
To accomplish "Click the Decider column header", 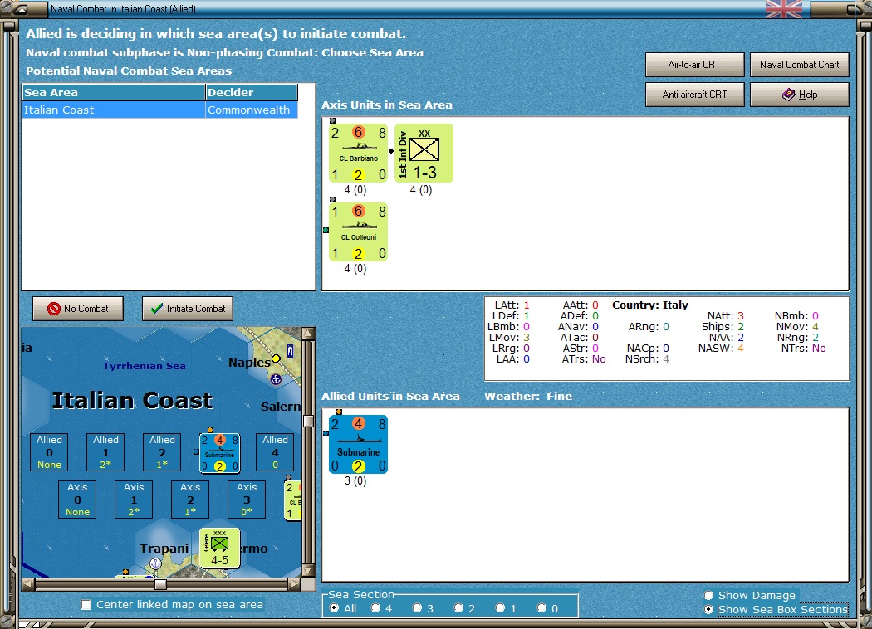I will 252,92.
